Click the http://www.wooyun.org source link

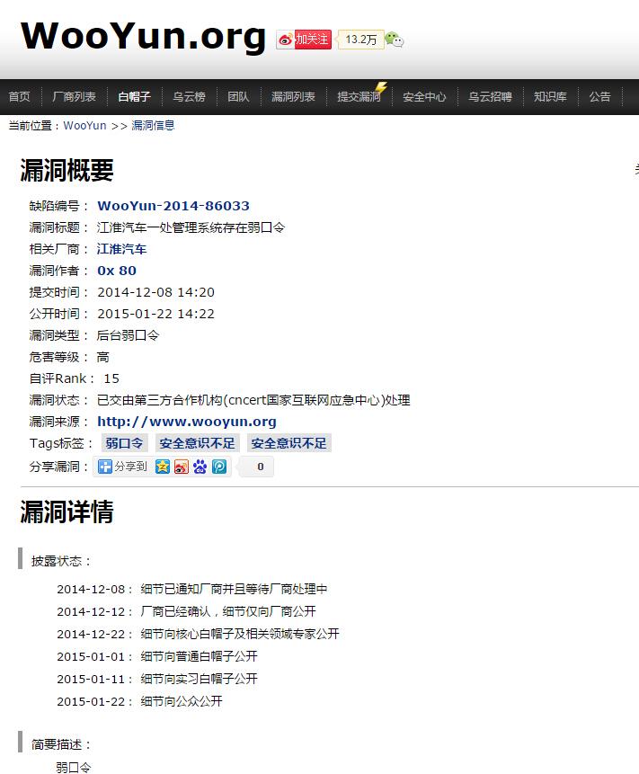[x=186, y=422]
